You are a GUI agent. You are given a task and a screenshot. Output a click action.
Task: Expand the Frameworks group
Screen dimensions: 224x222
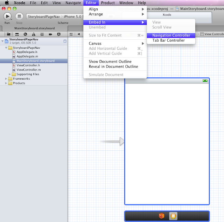tap(6, 79)
